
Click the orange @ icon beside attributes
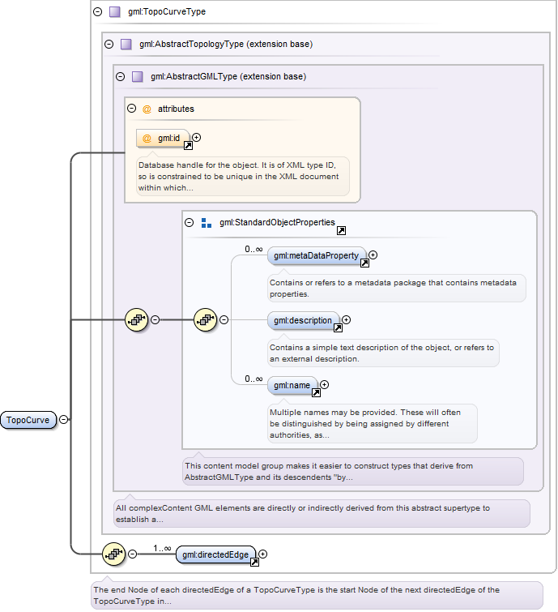147,109
